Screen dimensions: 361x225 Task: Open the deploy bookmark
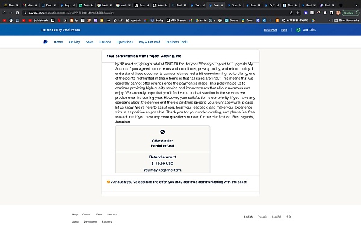(157, 20)
